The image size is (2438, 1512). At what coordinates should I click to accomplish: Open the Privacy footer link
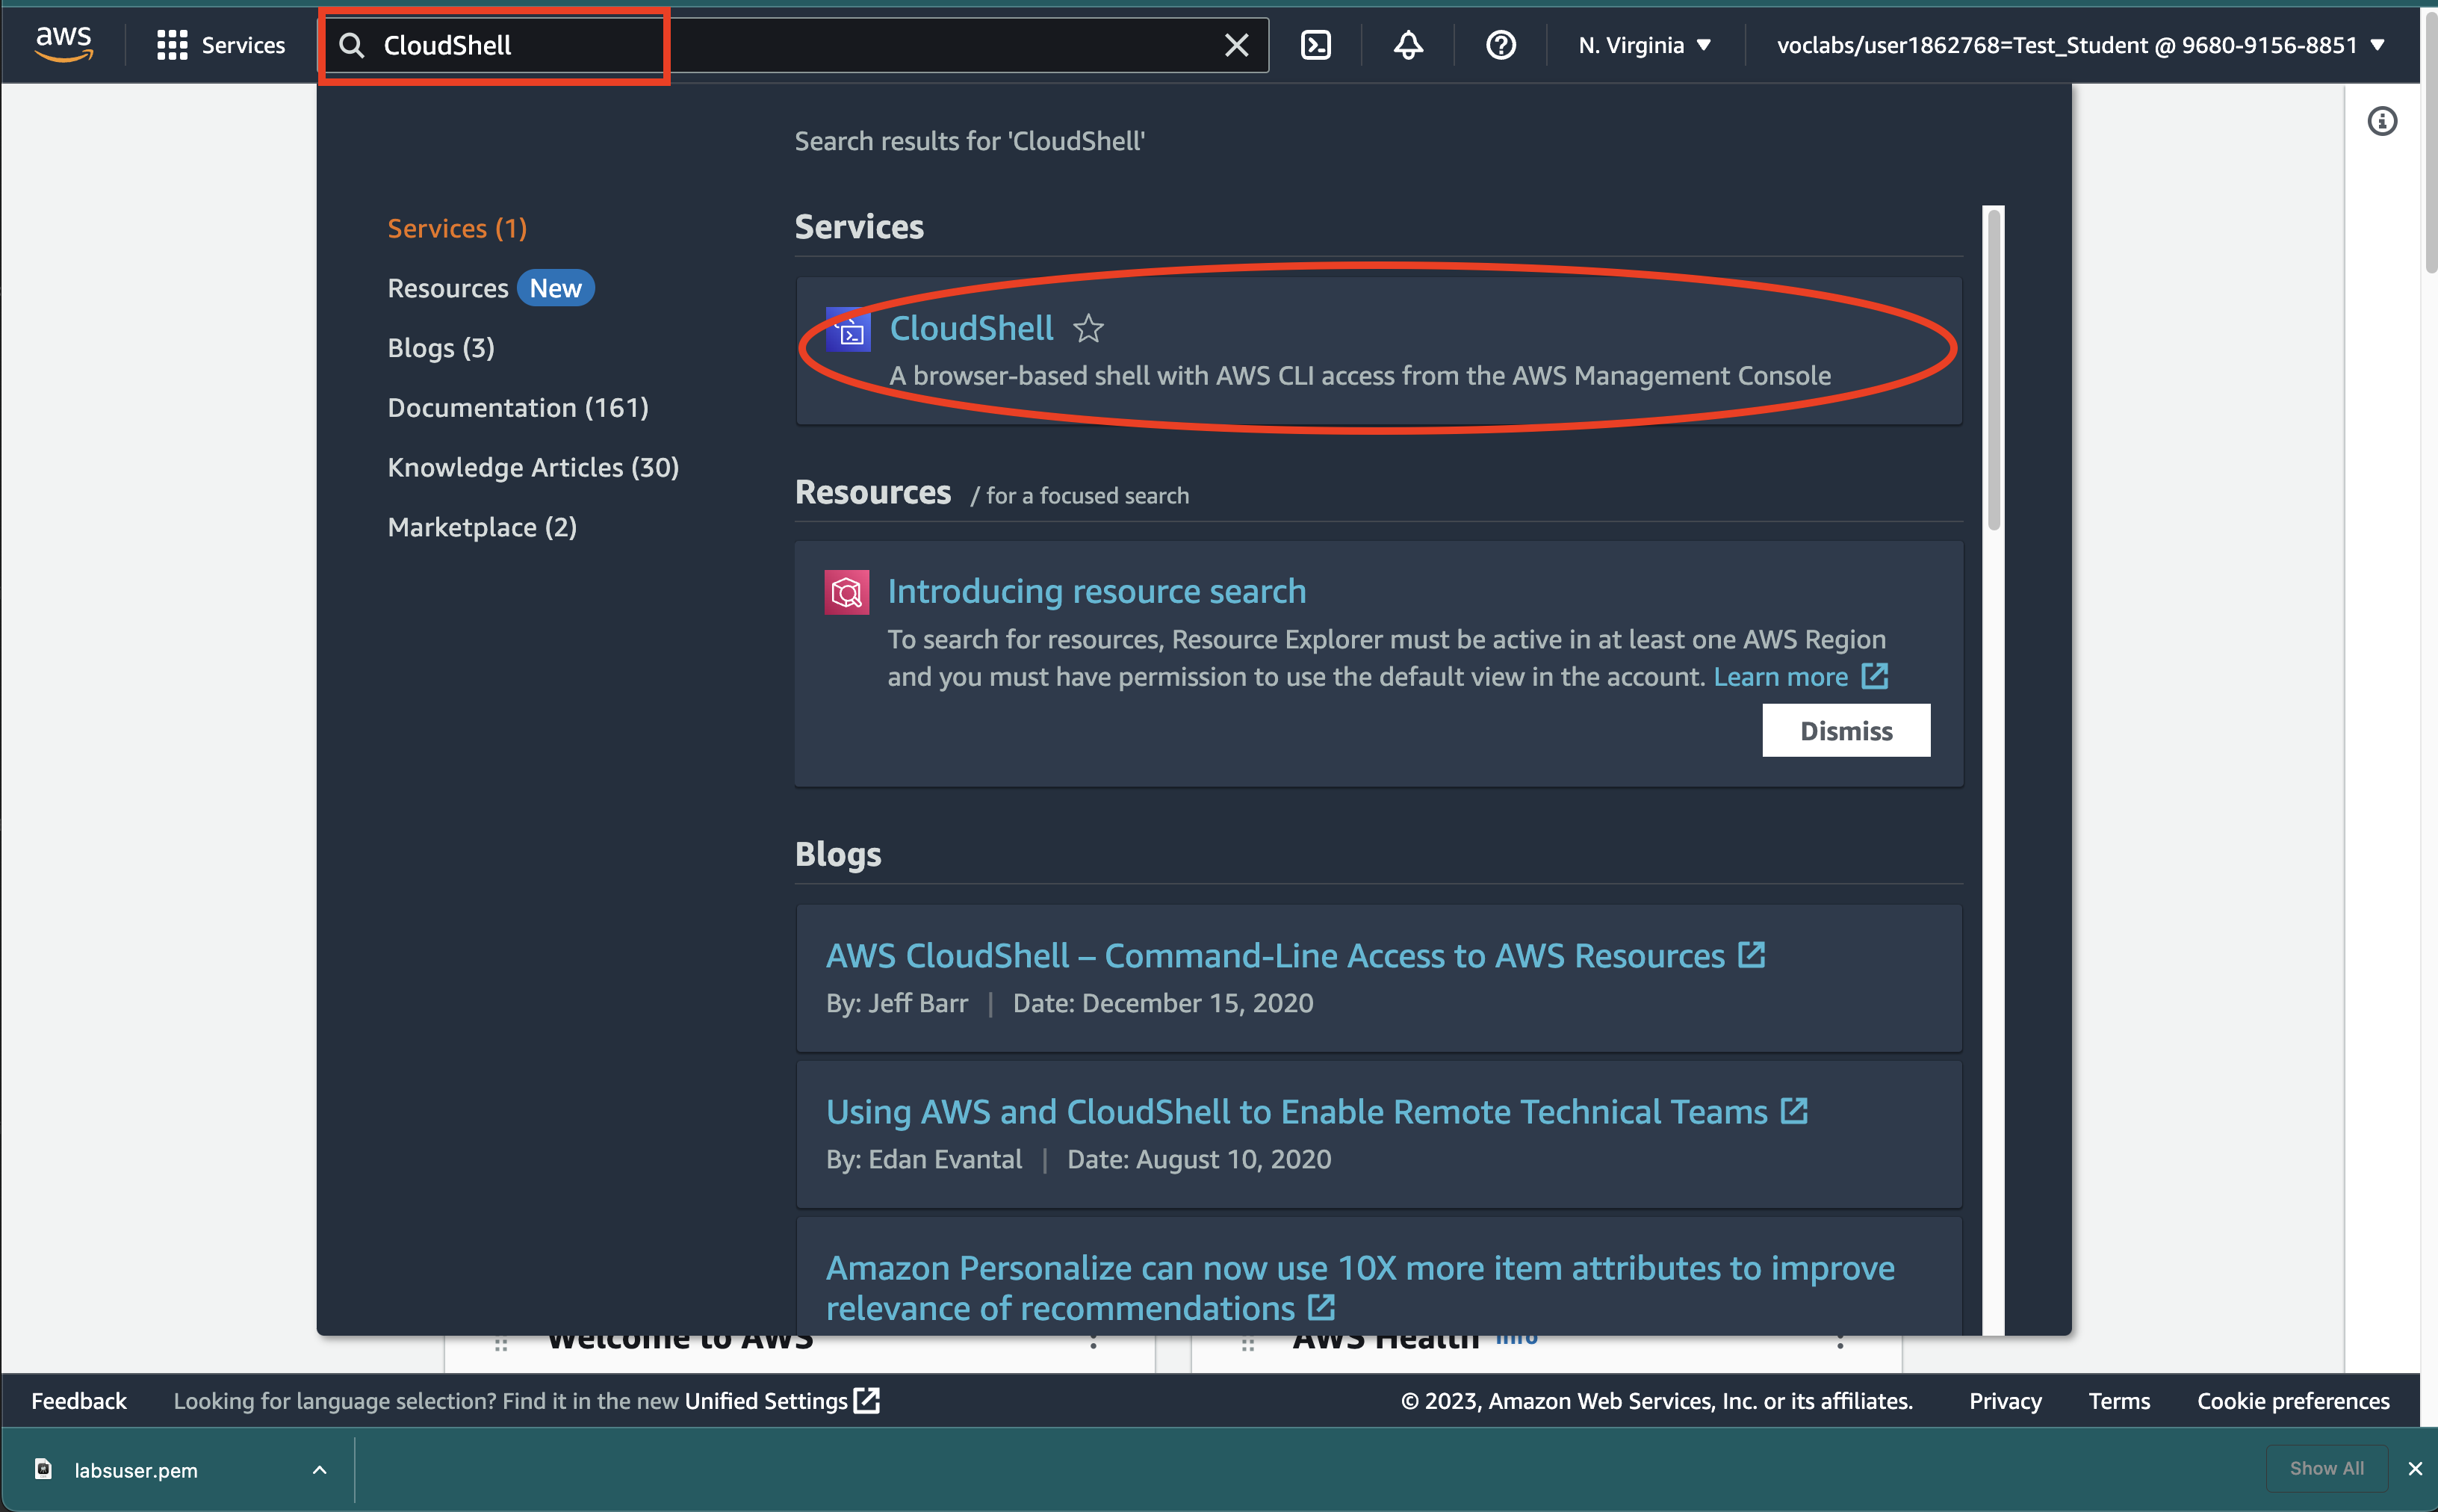(2006, 1400)
